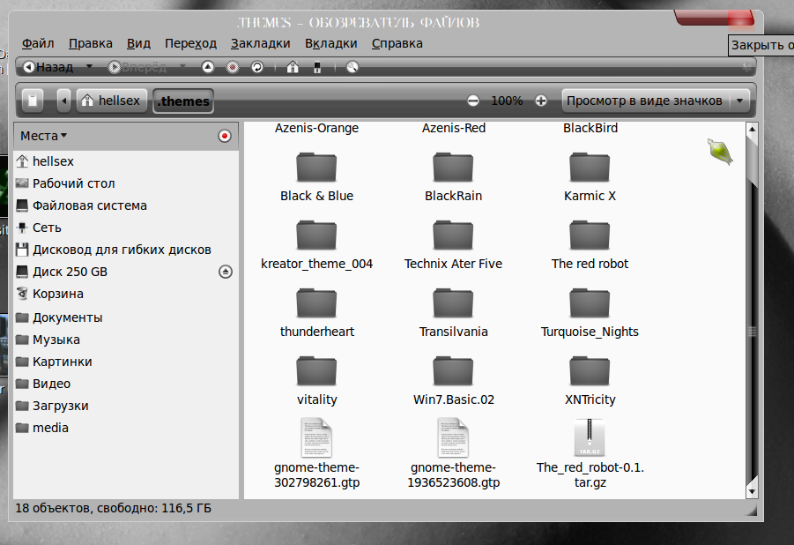This screenshot has width=794, height=545.
Task: Click the Вперёд forward button
Action: coord(137,67)
